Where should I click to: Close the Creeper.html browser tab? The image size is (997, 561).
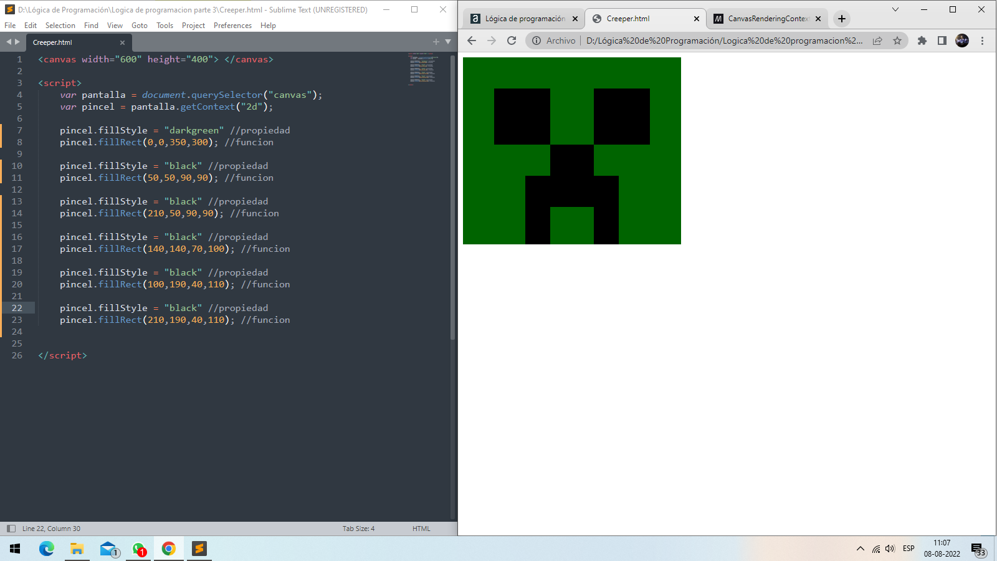coord(697,19)
